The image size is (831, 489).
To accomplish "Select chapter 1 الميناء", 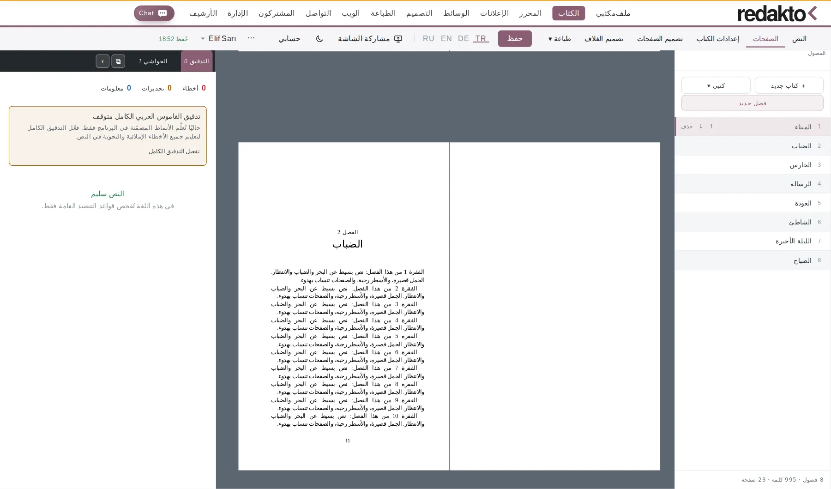I will coord(753,127).
